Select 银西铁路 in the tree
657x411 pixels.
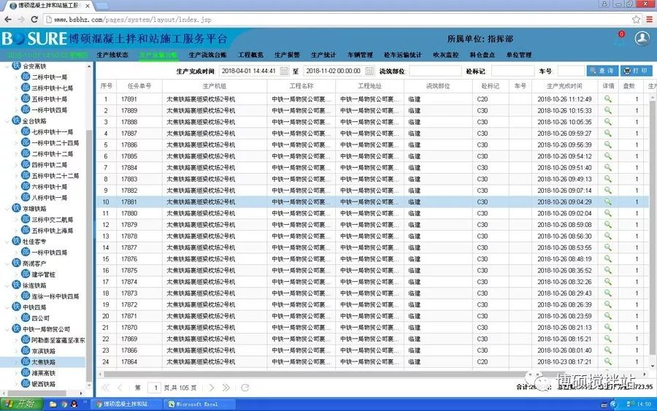pos(43,384)
